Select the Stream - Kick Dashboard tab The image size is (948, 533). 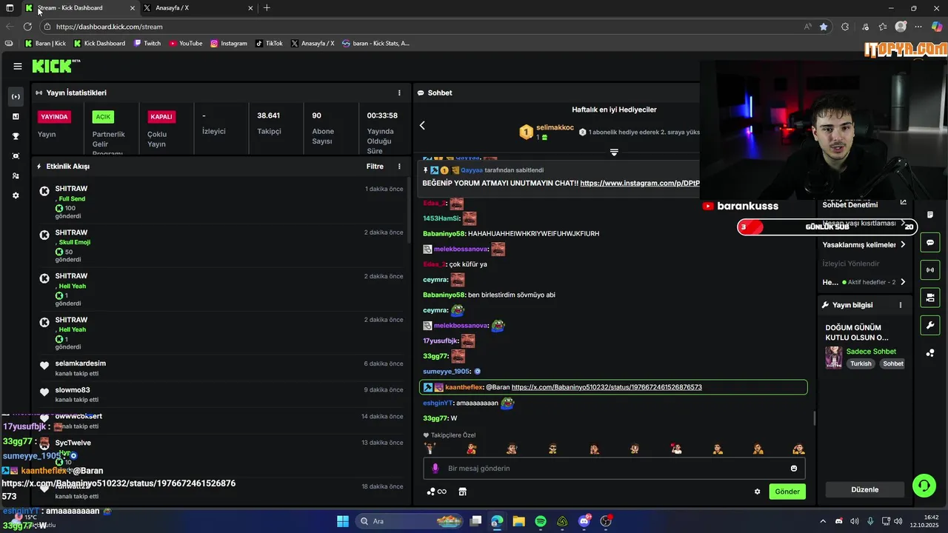[81, 8]
